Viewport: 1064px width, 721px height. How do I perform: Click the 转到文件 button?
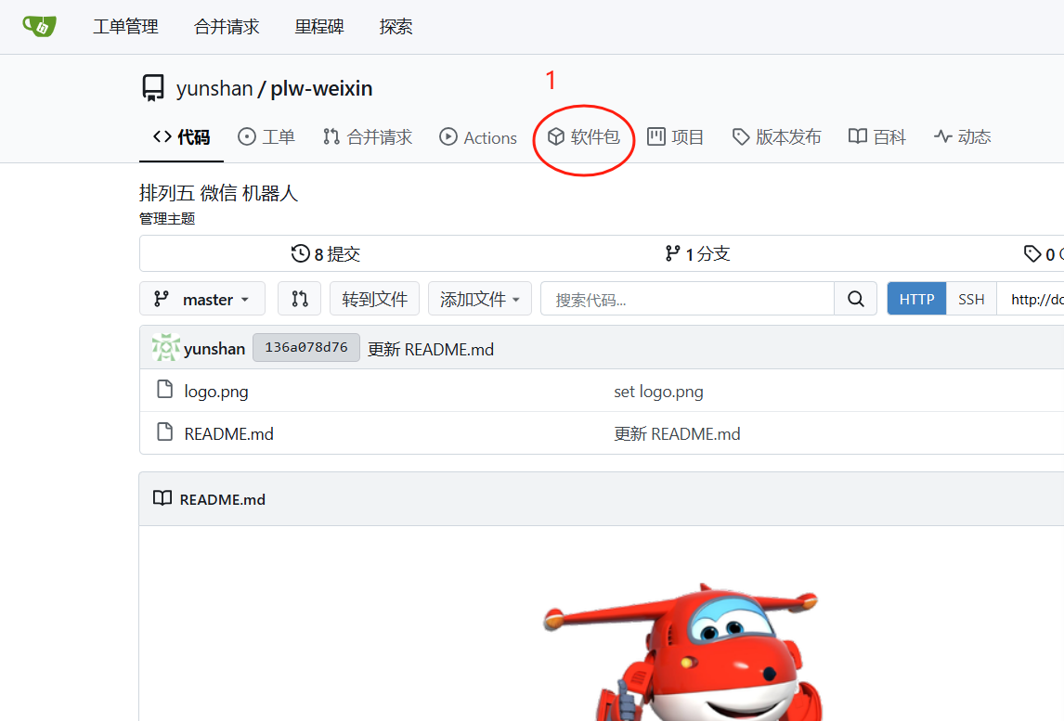374,299
